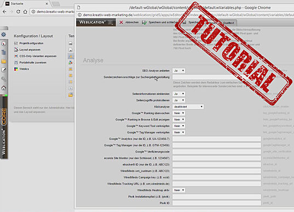Image resolution: width=294 pixels, height=212 pixels.
Task: Reload the Startseite browser page
Action: pos(18,11)
